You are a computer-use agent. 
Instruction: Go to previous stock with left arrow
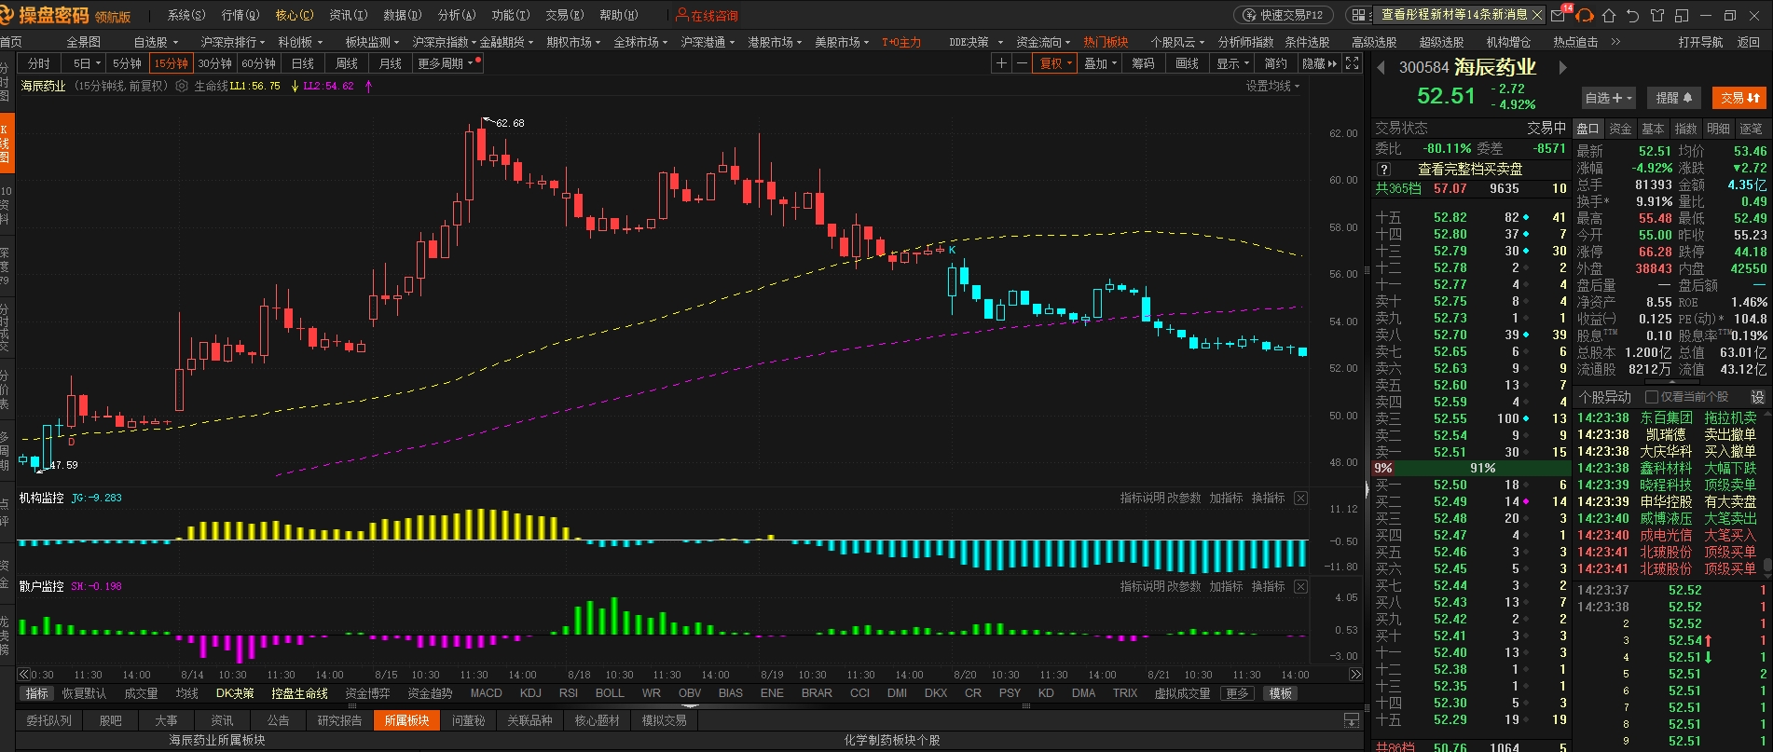tap(1380, 67)
